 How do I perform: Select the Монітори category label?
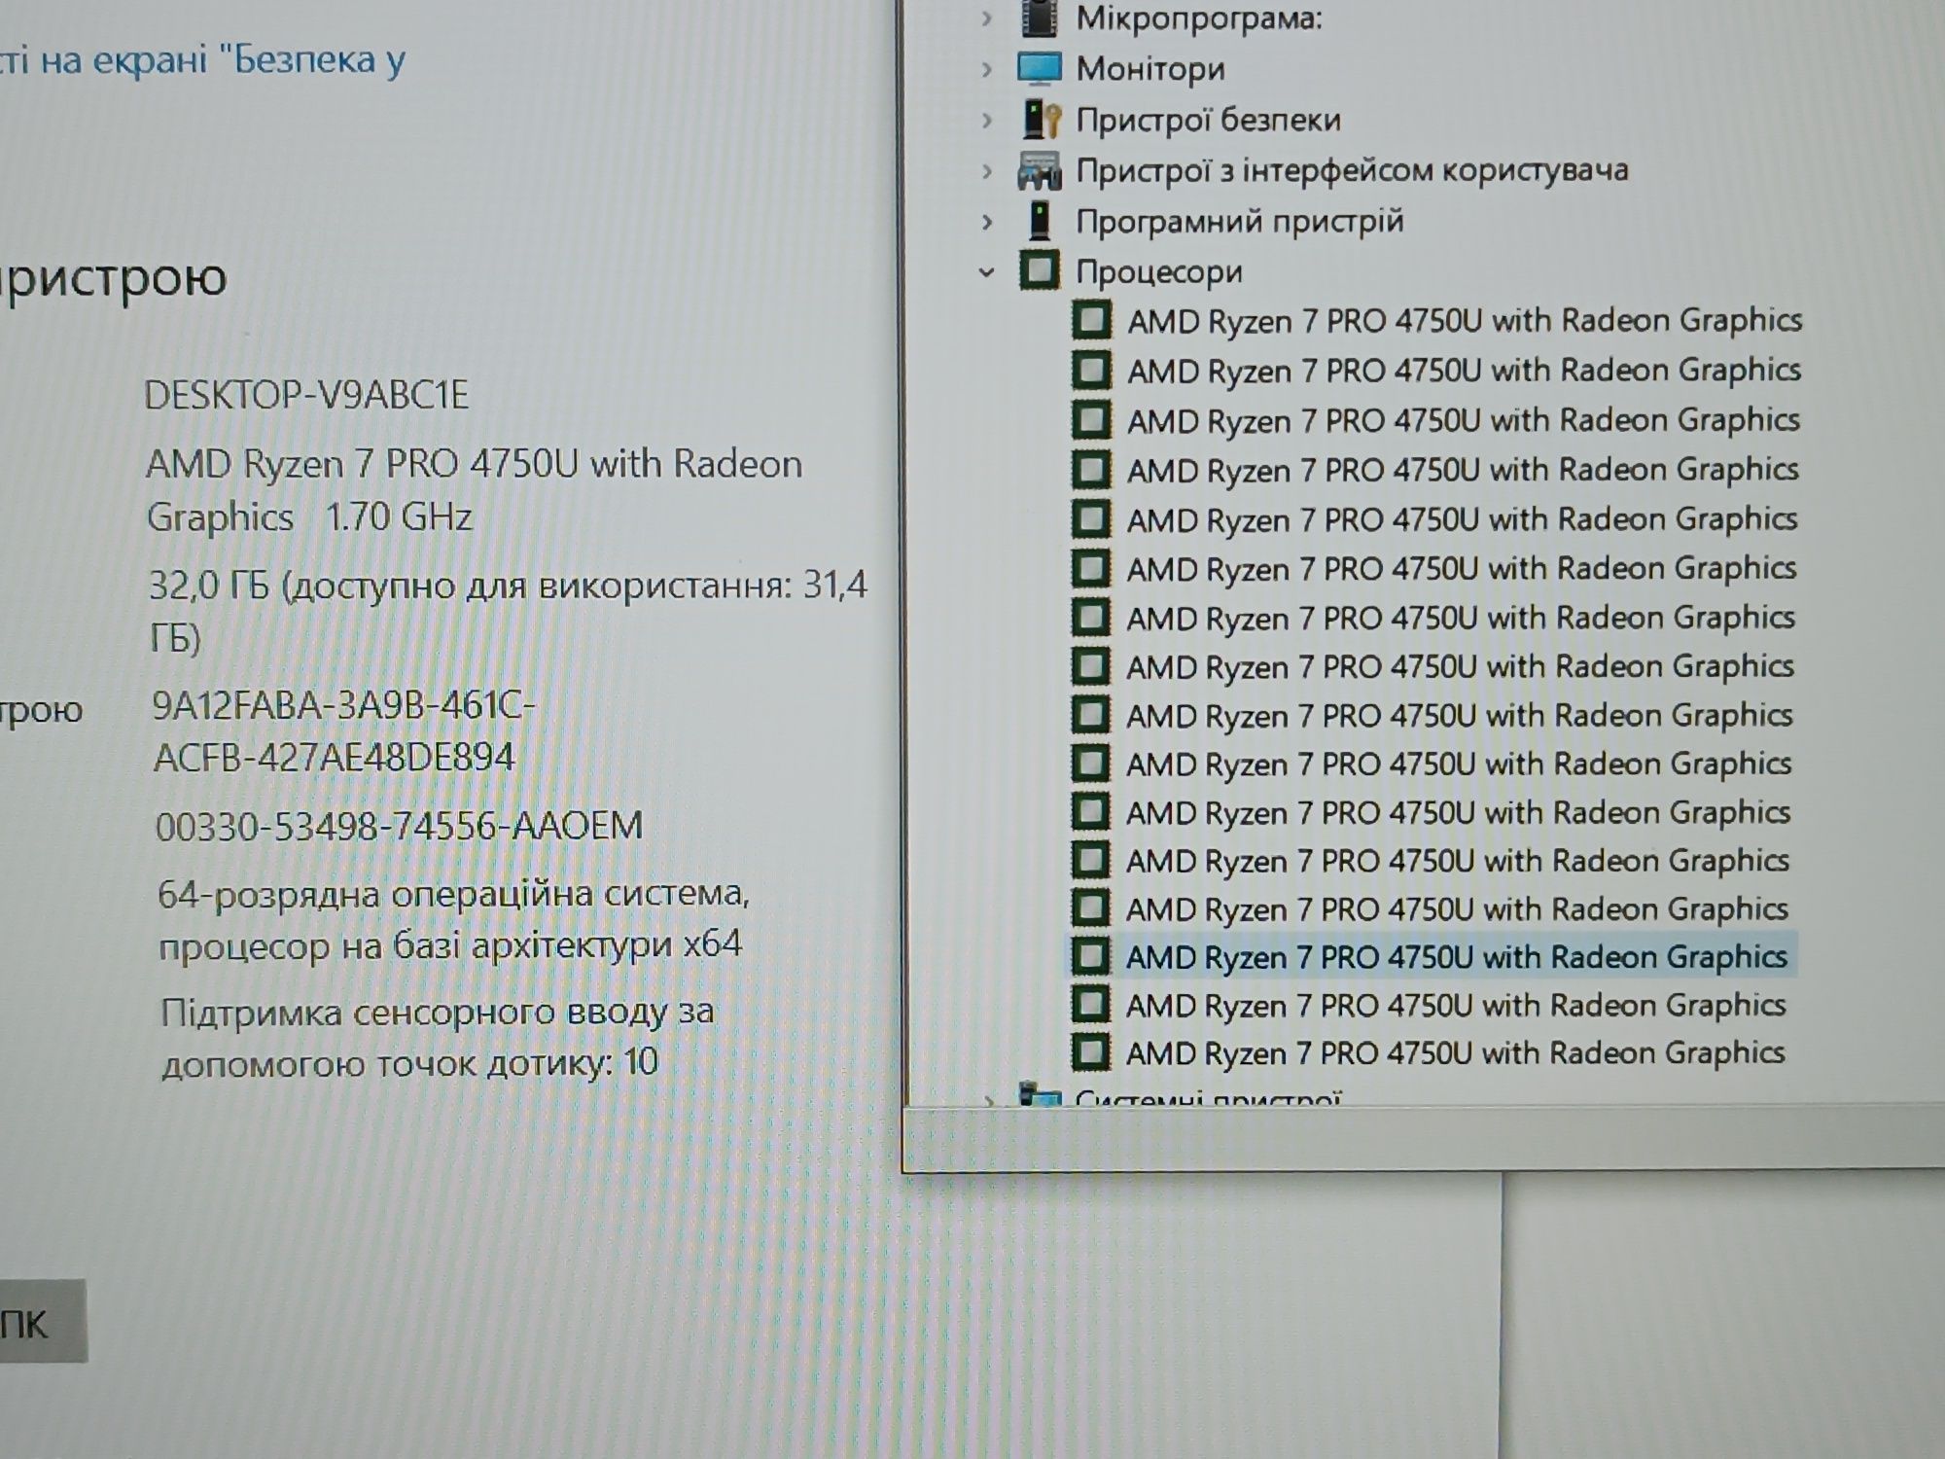coord(1150,69)
